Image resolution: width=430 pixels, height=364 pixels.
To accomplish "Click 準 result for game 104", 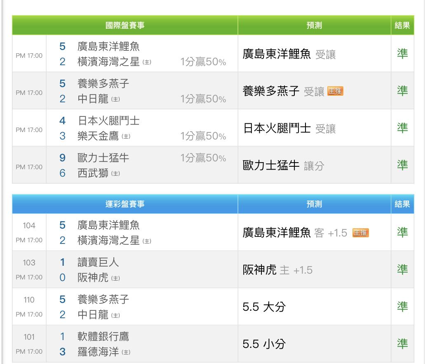I will [402, 232].
